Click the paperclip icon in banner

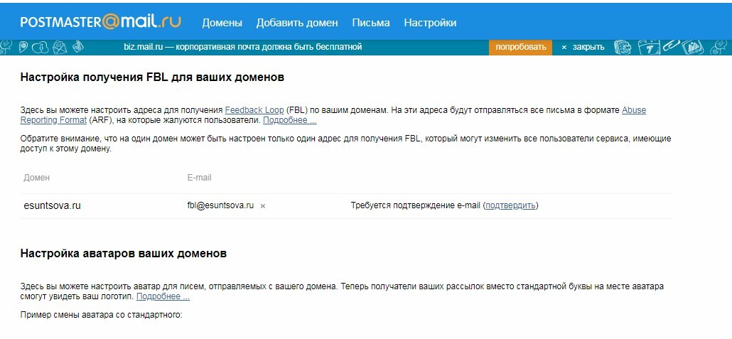coord(671,47)
